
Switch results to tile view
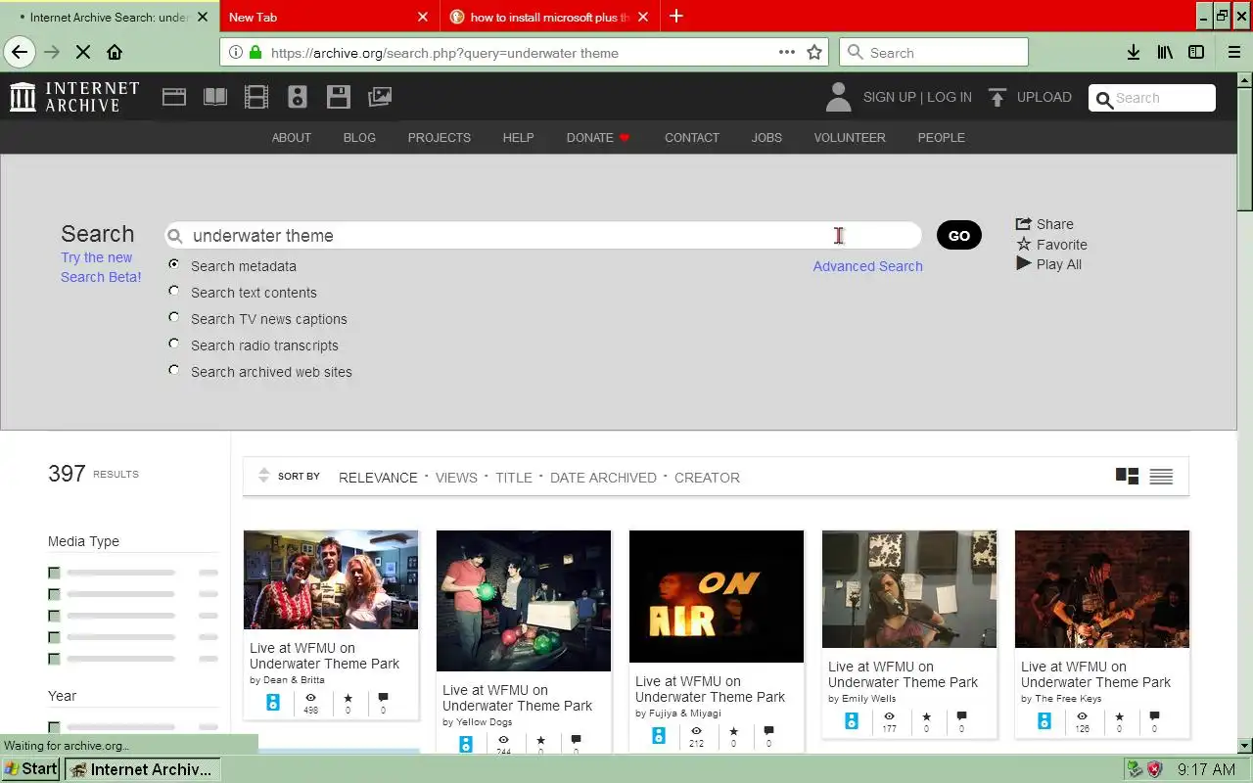(1127, 477)
